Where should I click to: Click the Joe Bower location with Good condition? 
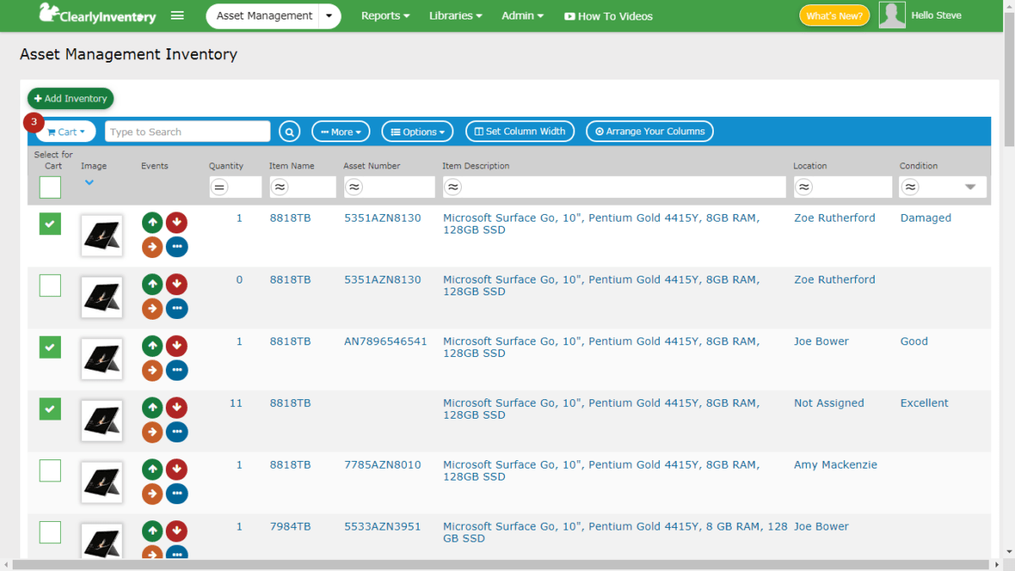821,341
